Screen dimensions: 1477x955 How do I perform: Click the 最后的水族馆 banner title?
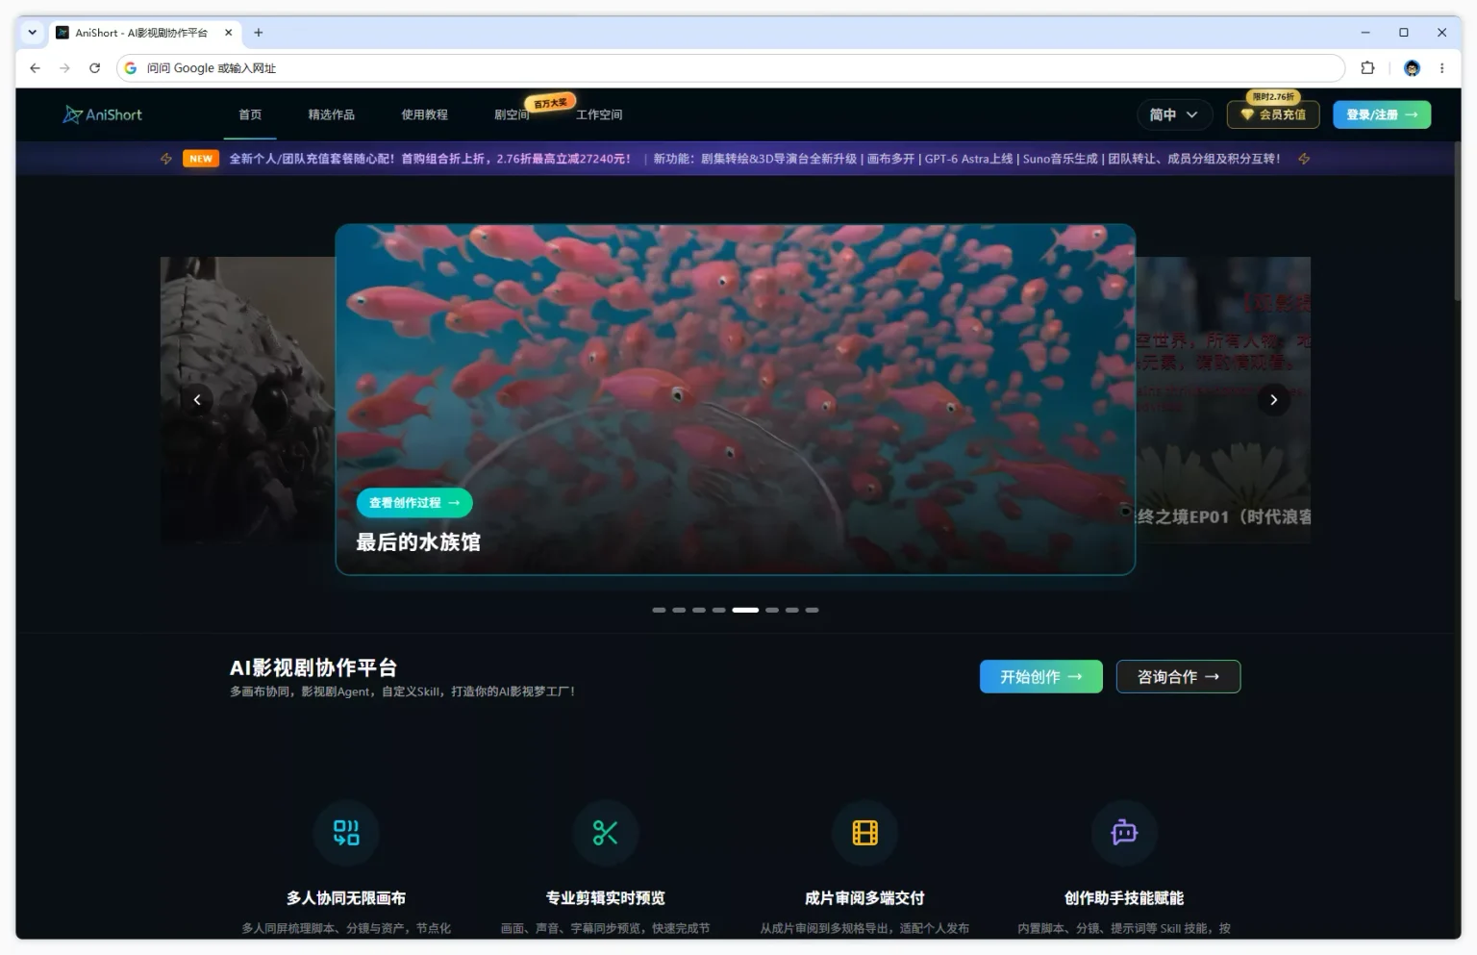pyautogui.click(x=418, y=542)
